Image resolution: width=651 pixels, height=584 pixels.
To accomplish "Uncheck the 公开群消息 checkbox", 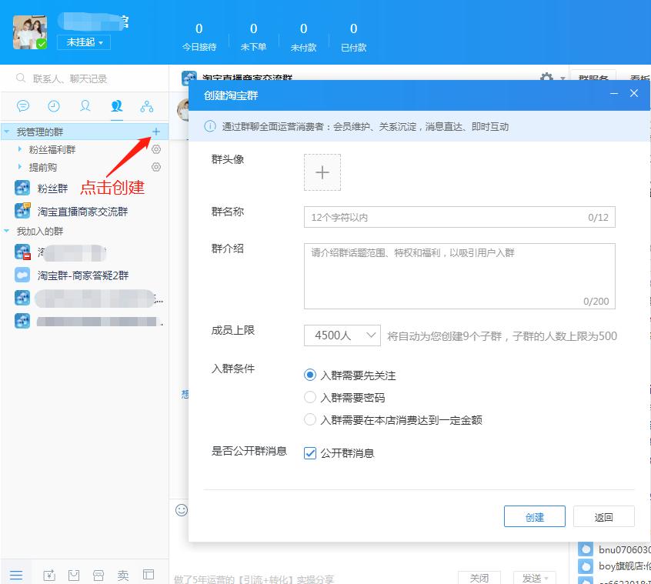I will pos(309,453).
